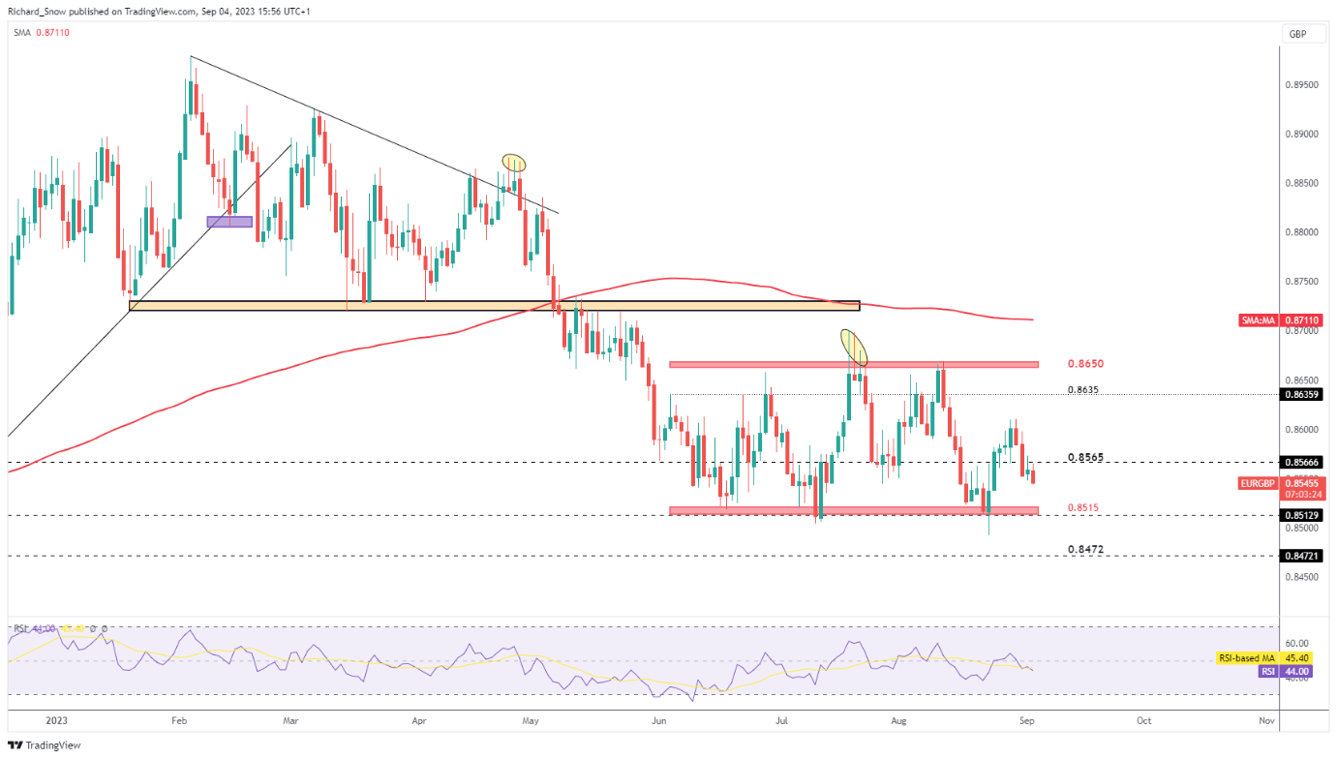Click the 0.89000 price scale value

tap(1302, 134)
